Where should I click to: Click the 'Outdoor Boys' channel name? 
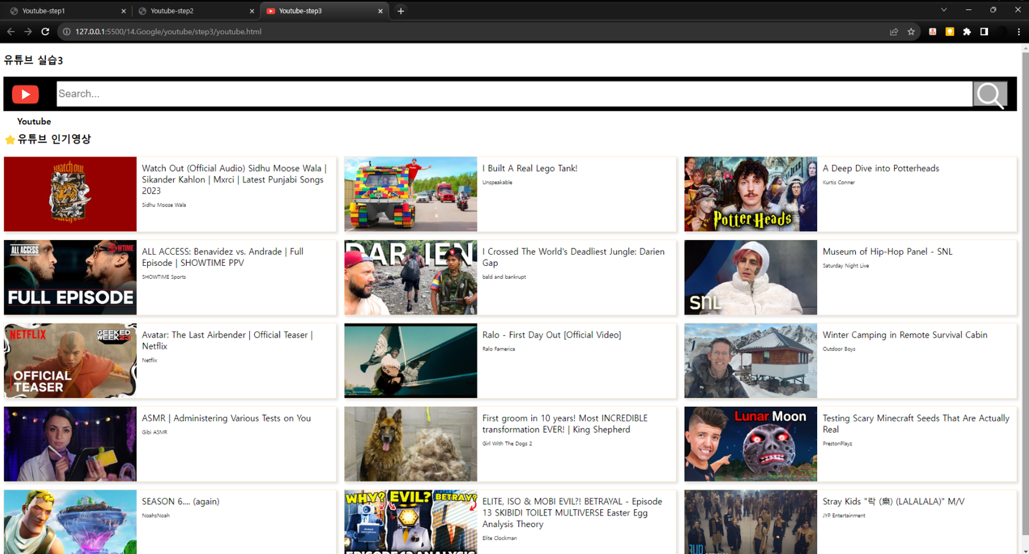click(839, 349)
